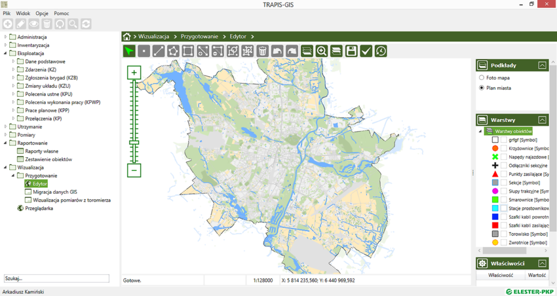Viewport: 557px width, 296px height.
Task: Click the save floppy disk icon
Action: click(x=351, y=51)
